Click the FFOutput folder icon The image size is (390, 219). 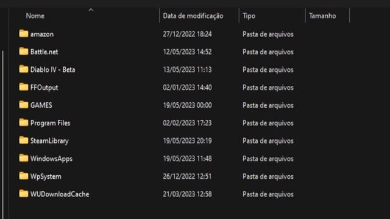(24, 87)
